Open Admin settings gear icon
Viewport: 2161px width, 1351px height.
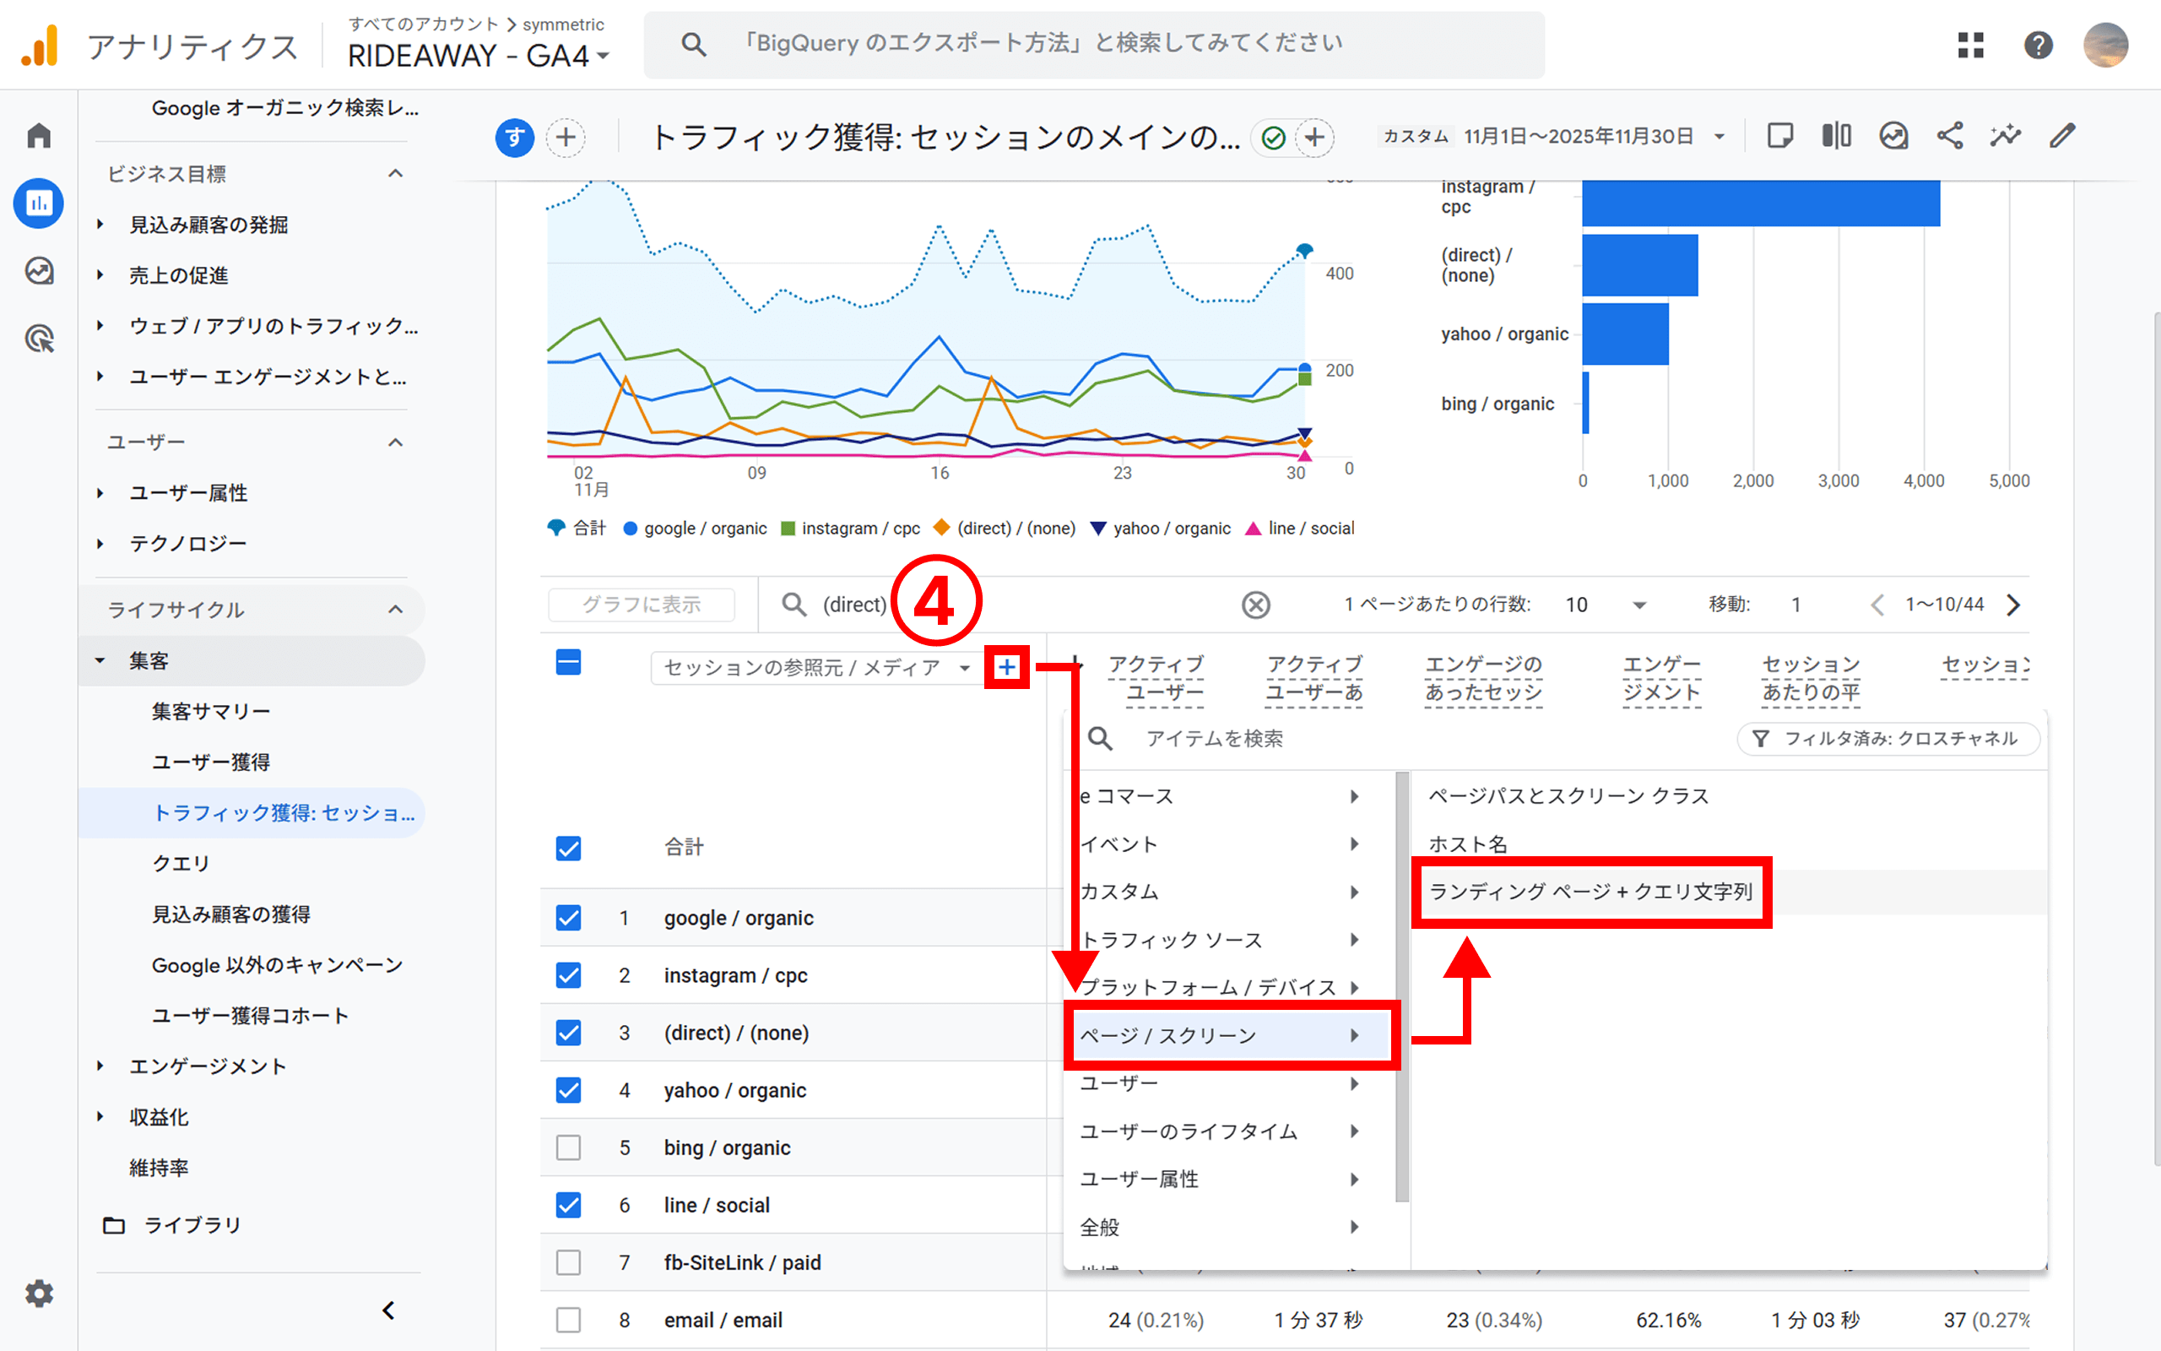38,1293
